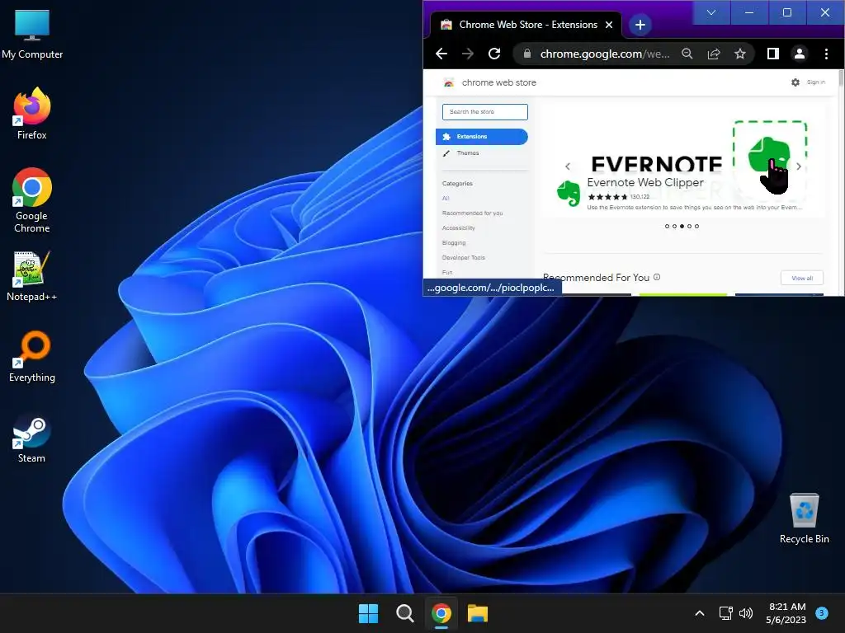Show next carousel slide
845x633 pixels.
coord(799,166)
